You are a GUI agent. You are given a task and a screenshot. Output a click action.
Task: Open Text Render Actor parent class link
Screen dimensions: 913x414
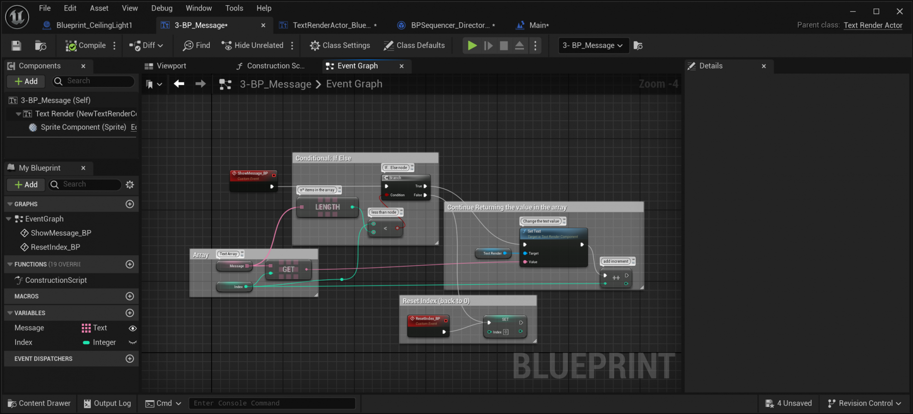click(x=873, y=25)
